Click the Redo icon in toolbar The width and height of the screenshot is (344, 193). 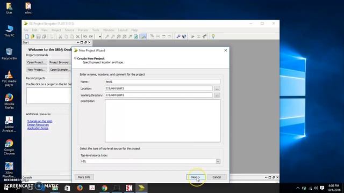tap(91, 36)
